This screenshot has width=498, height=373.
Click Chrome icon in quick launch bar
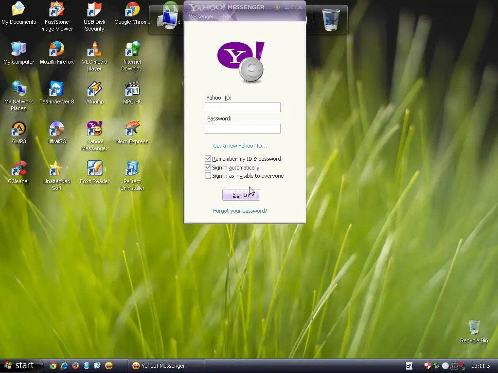point(53,366)
